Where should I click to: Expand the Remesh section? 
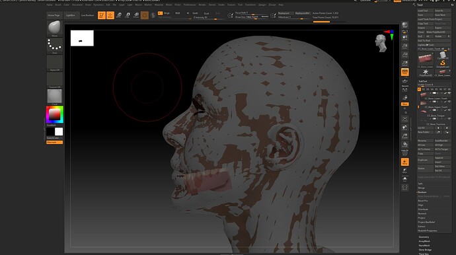point(422,213)
